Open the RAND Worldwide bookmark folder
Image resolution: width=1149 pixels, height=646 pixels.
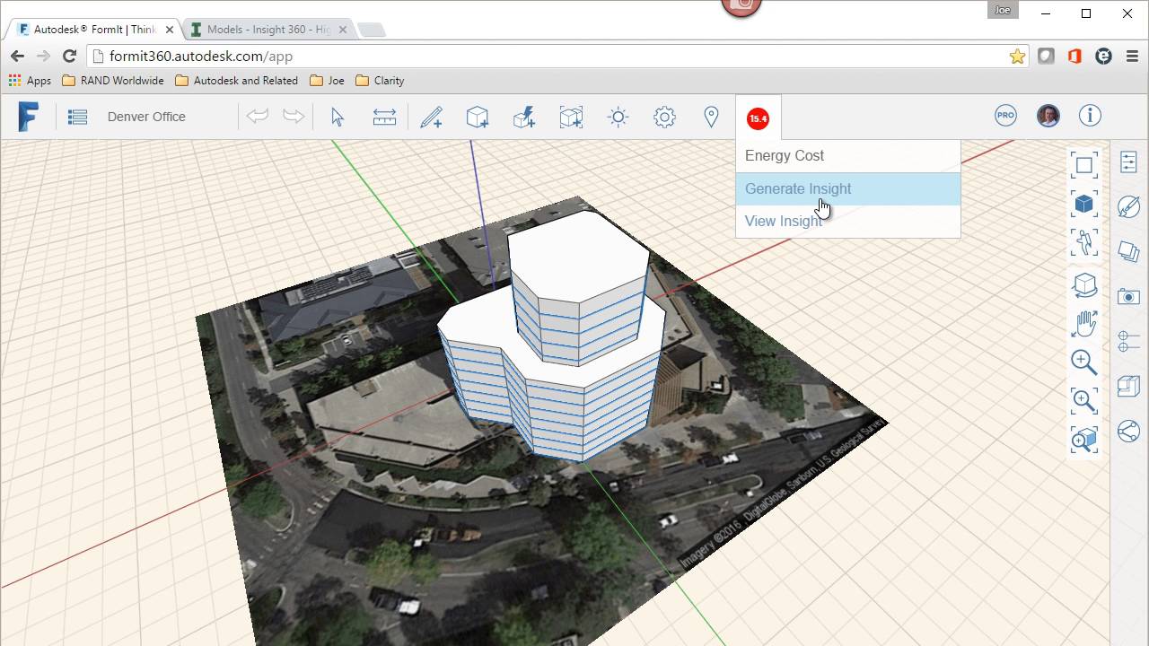click(x=113, y=81)
